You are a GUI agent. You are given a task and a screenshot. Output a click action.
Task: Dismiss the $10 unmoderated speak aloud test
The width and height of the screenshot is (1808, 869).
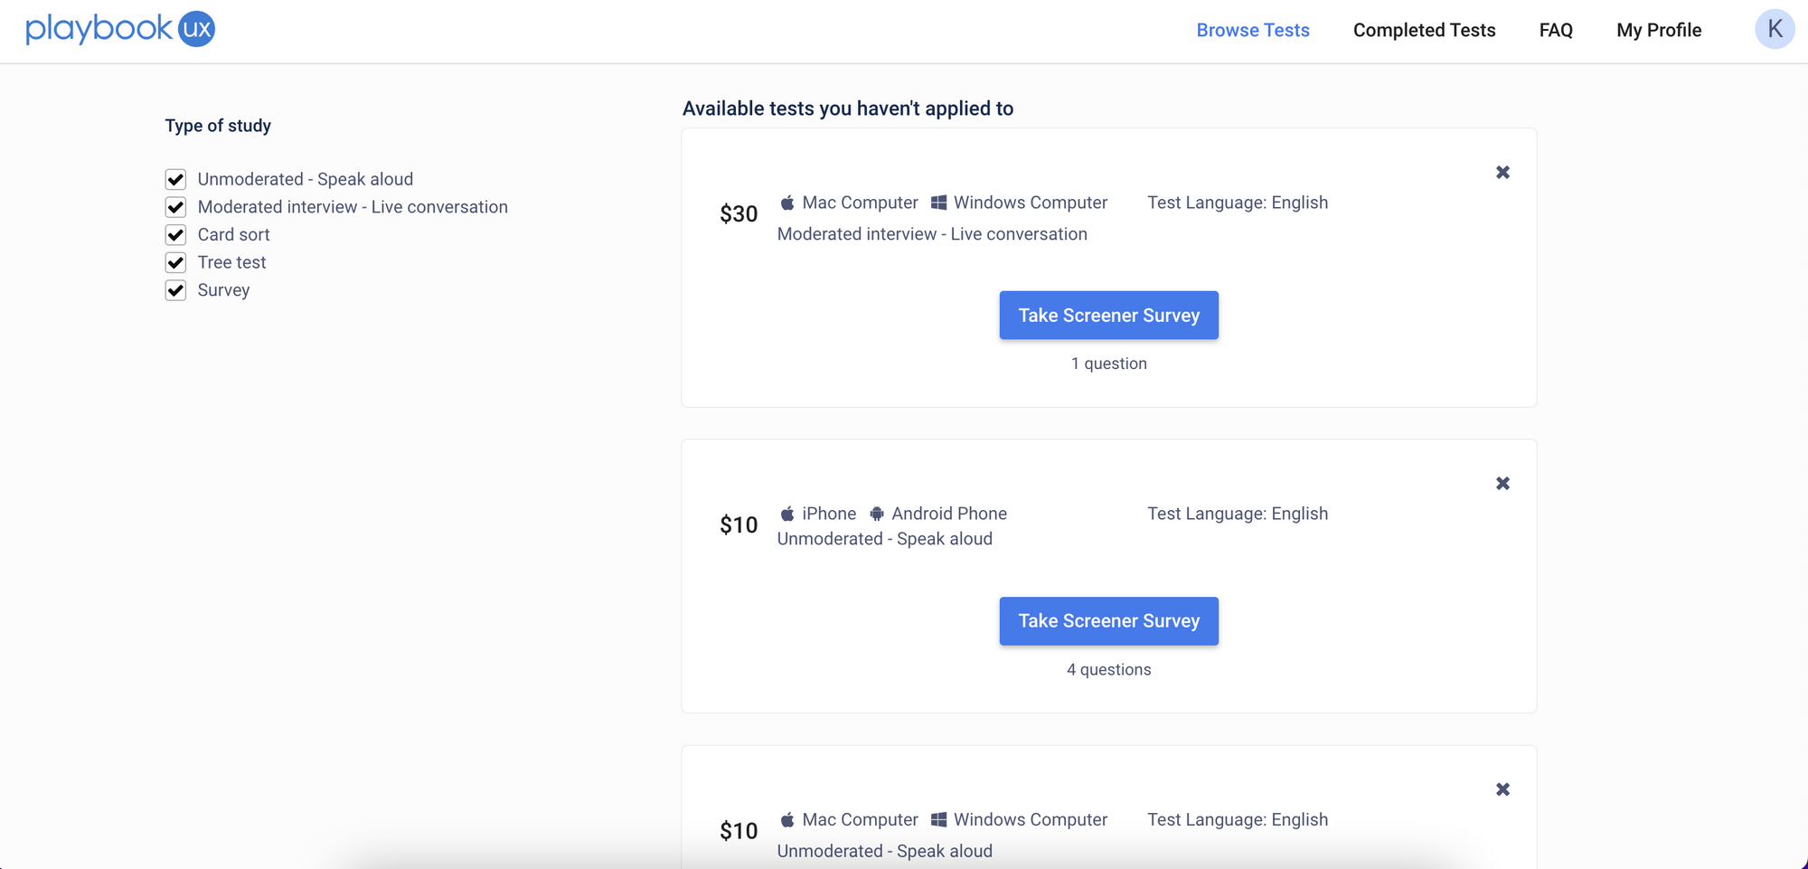coord(1503,483)
